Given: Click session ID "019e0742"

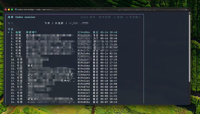Looking at the screenshot, I should (x=84, y=87).
